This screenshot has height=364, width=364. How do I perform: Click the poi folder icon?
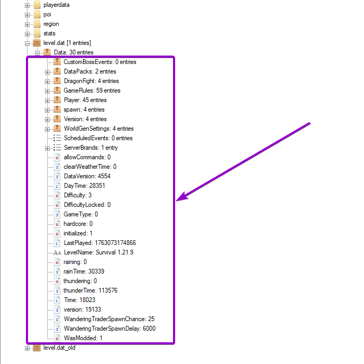(x=37, y=14)
